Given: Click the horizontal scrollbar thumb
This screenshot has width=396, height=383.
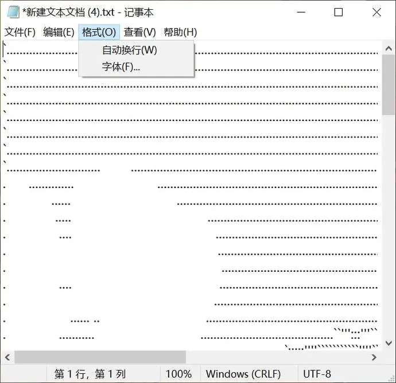Looking at the screenshot, I should coord(100,357).
